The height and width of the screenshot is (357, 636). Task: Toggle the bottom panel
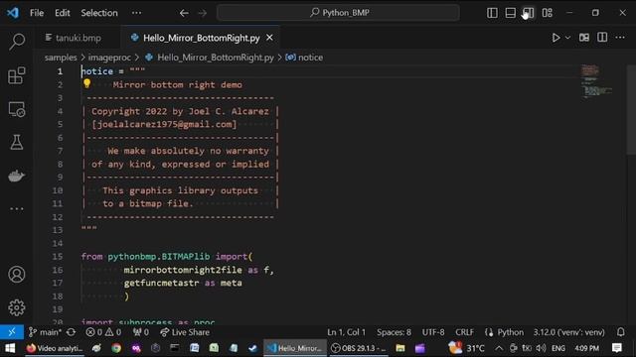510,13
